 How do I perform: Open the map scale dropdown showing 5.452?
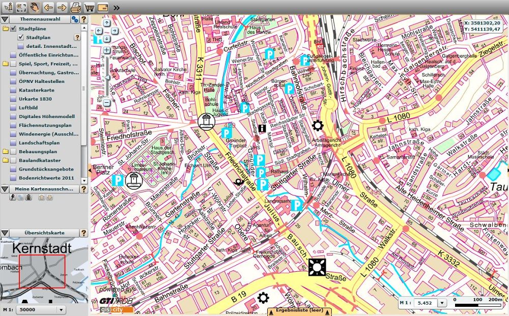[441, 303]
